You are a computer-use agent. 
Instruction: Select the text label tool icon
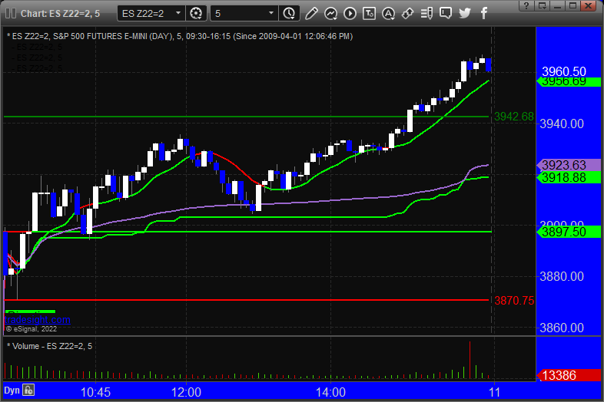369,14
